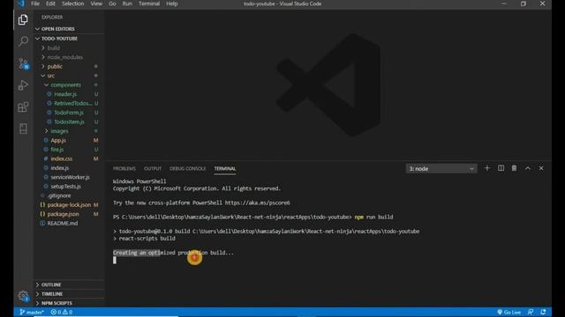Image resolution: width=565 pixels, height=317 pixels.
Task: Open the bookmark-like view below Extensions icon
Action: (23, 129)
